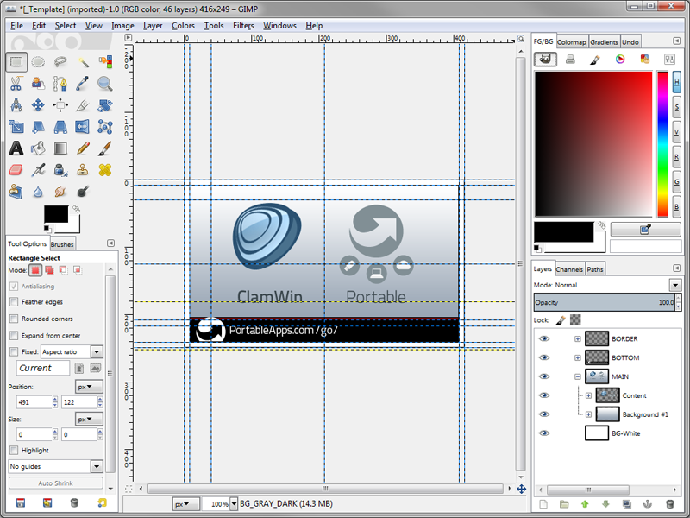This screenshot has height=518, width=690.
Task: Select the Move tool
Action: click(x=38, y=105)
